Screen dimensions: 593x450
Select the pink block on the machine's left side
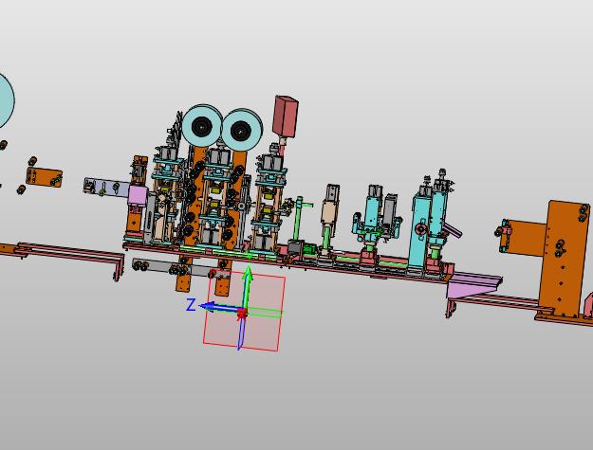tap(138, 195)
